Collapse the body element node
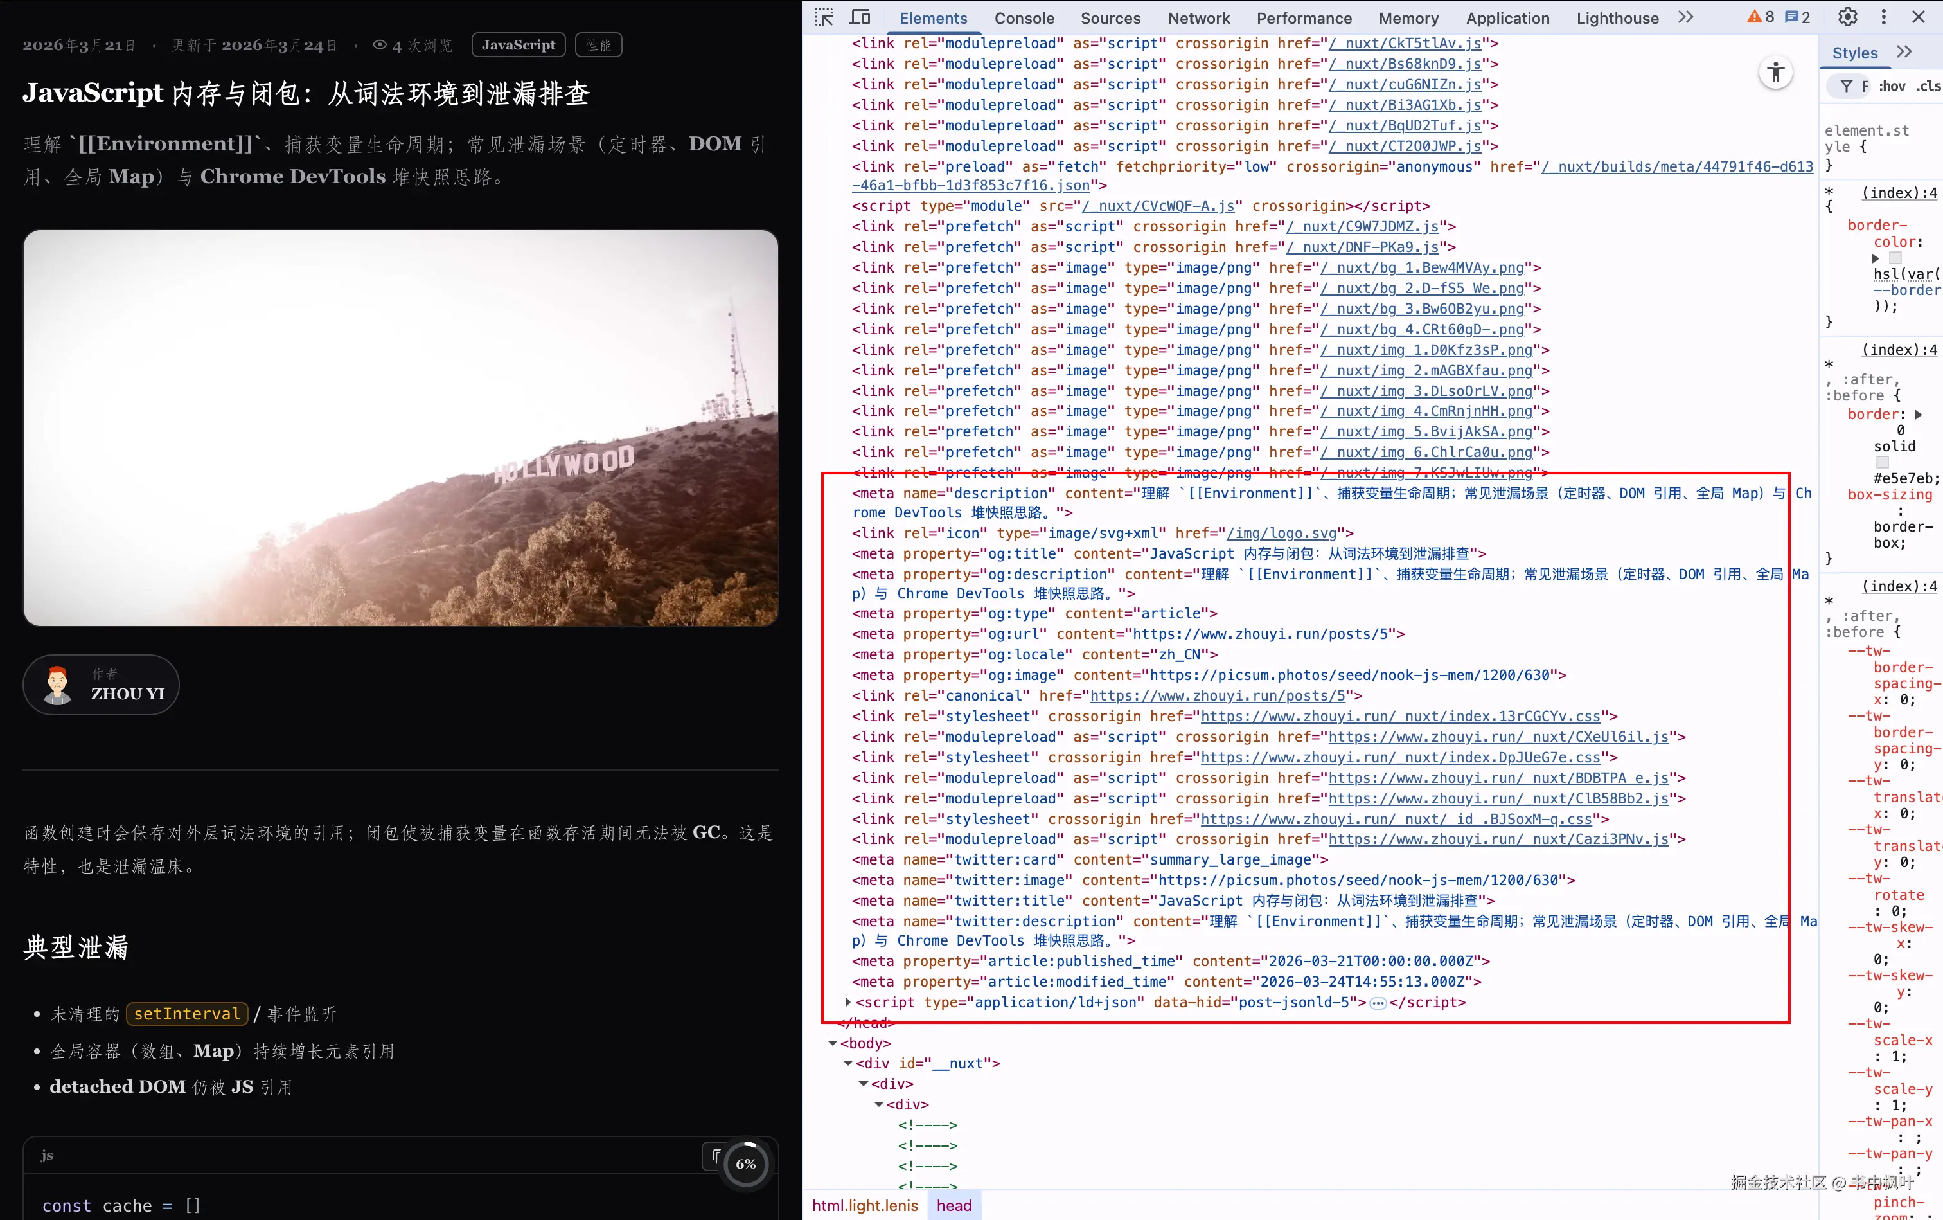1943x1220 pixels. click(x=832, y=1043)
